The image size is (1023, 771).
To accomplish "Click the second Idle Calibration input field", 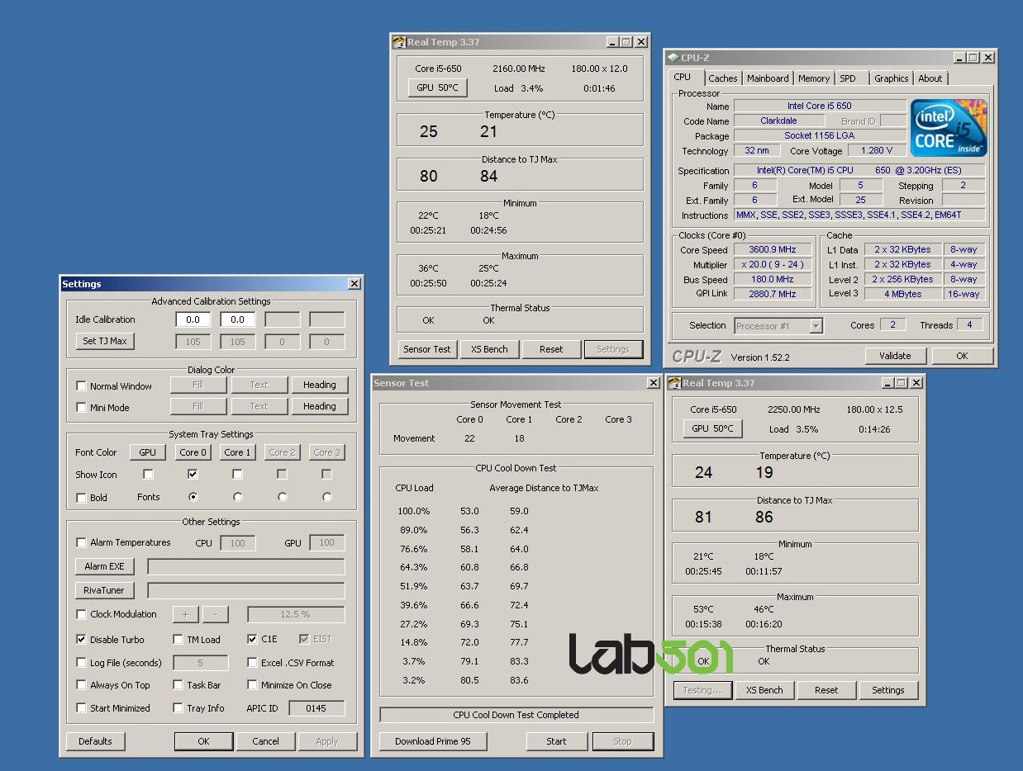I will tap(238, 319).
